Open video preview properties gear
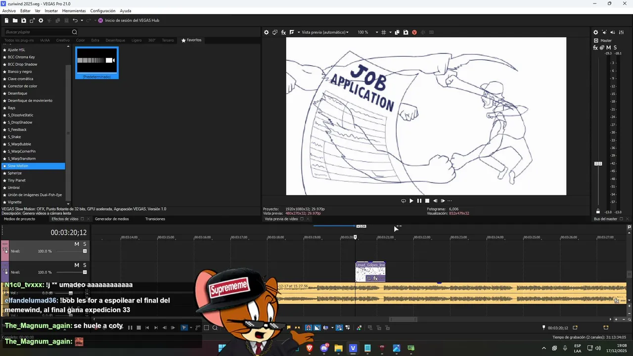Image resolution: width=633 pixels, height=356 pixels. [266, 32]
